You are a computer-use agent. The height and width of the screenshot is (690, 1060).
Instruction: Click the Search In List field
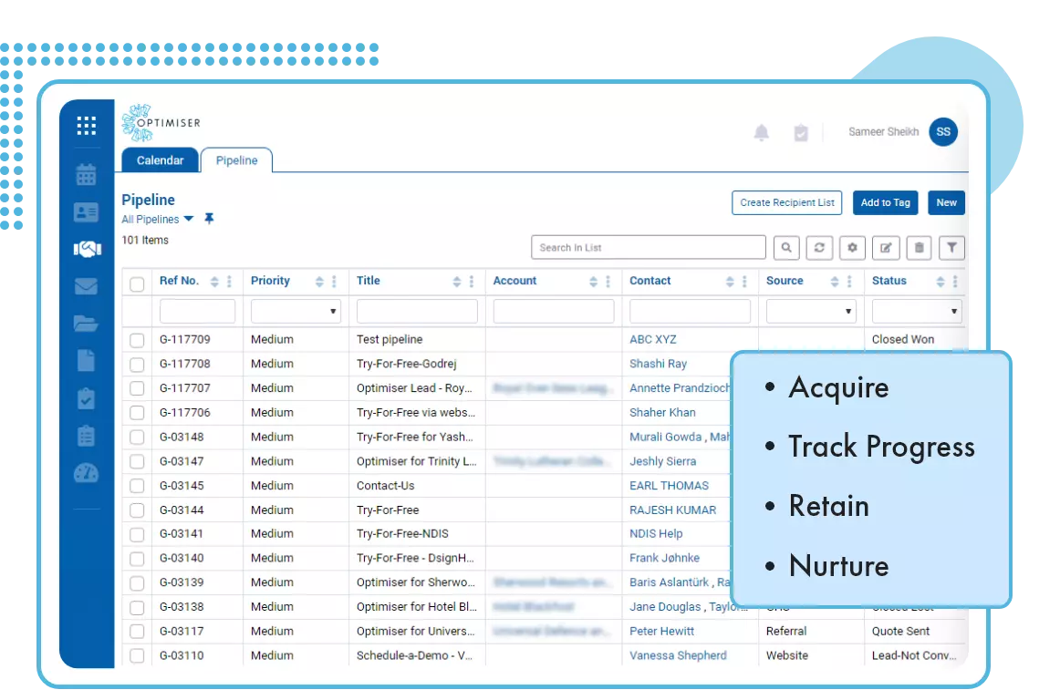click(x=648, y=248)
